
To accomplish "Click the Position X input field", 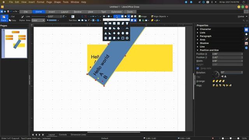I will [227, 54].
